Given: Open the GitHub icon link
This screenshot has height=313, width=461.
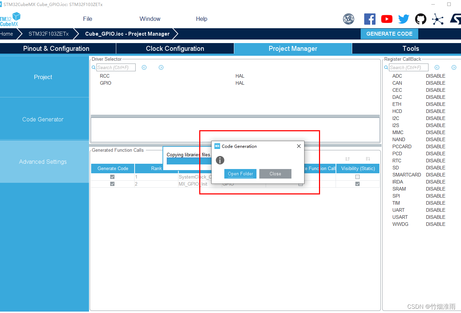Looking at the screenshot, I should 421,19.
